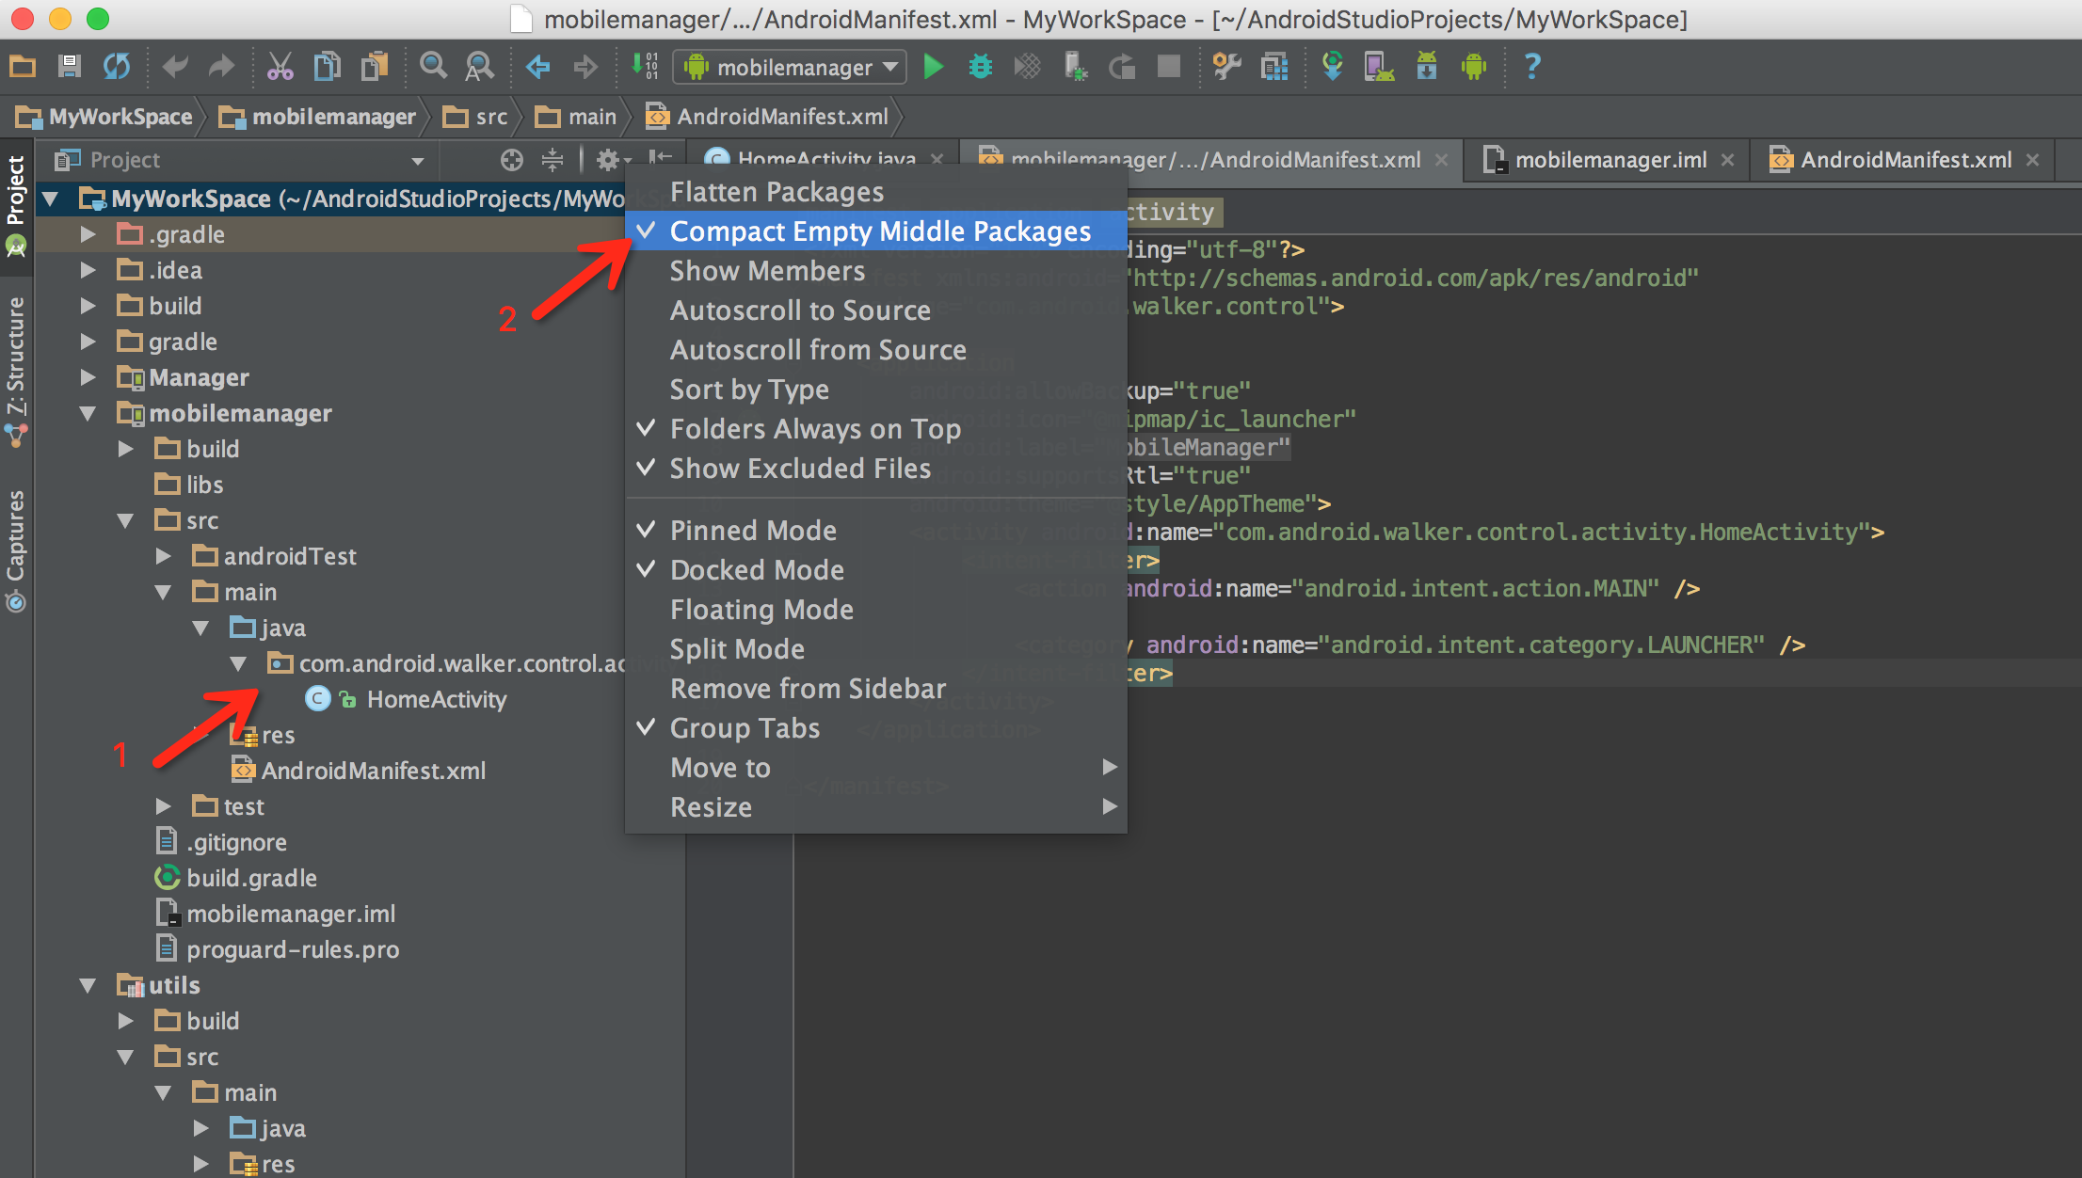Select Remove from Sidebar menu item

pyautogui.click(x=875, y=689)
